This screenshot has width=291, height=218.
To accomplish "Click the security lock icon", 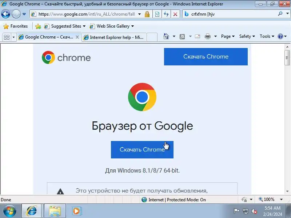I will click(x=147, y=14).
